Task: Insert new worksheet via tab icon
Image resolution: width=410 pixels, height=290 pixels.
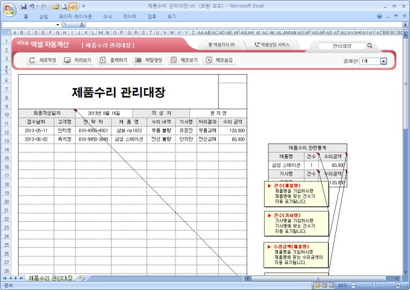Action: coord(82,278)
